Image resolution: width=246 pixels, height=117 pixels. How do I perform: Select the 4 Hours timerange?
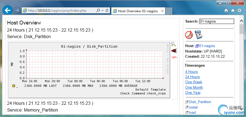click(191, 72)
